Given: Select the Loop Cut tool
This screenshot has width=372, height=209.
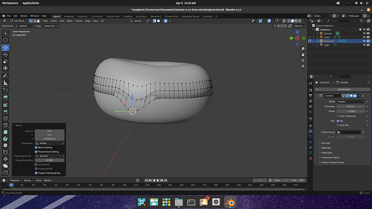Looking at the screenshot, I should click(5, 119).
